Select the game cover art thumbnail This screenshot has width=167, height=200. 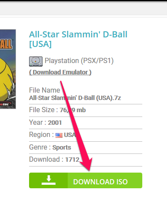(x=8, y=69)
